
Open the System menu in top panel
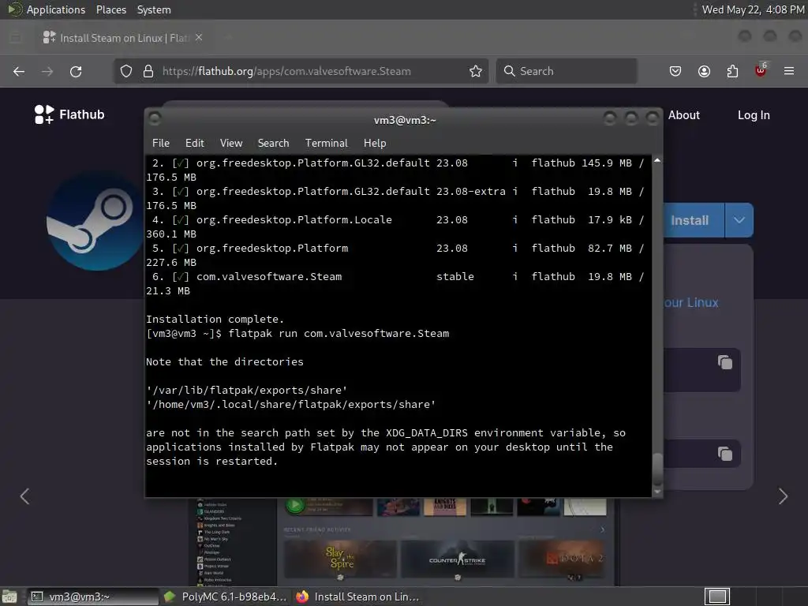154,9
